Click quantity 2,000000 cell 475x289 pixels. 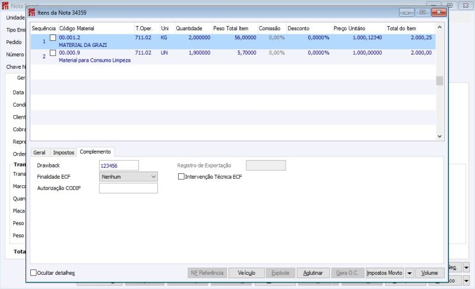(x=199, y=37)
